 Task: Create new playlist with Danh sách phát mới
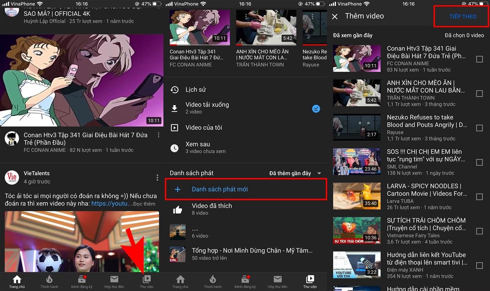pos(246,189)
